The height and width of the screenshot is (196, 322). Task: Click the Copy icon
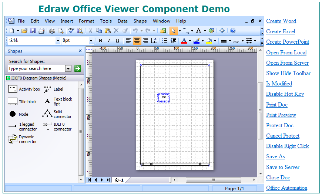point(99,31)
